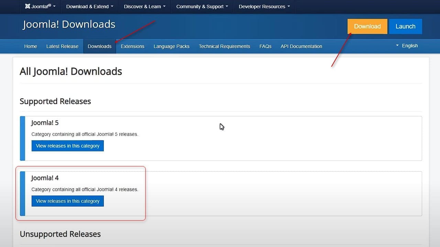Go to the Home nav item
440x247 pixels.
(31, 46)
